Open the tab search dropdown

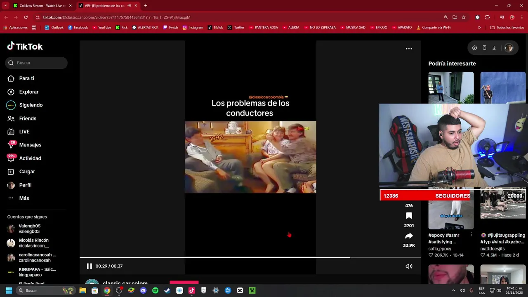(5, 6)
